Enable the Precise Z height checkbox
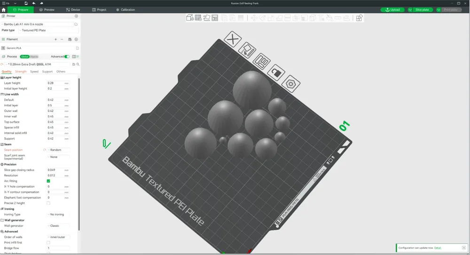 pyautogui.click(x=48, y=203)
